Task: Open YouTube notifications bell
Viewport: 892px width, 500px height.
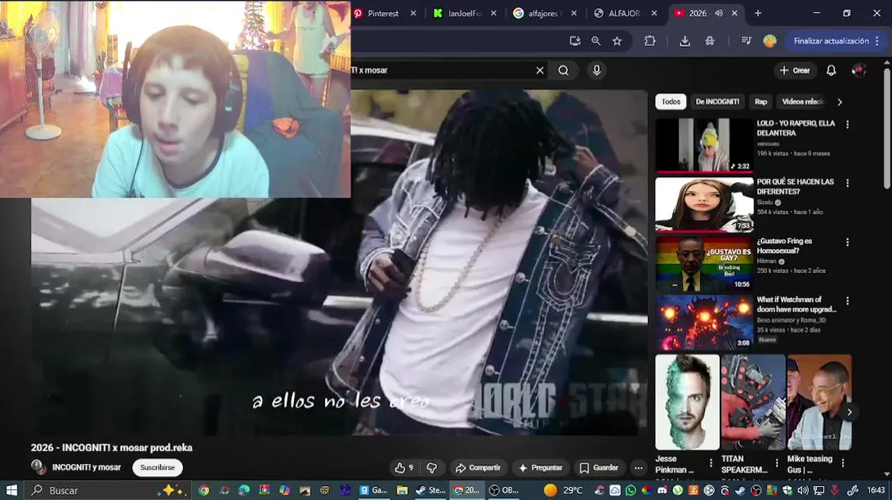Action: (x=831, y=70)
